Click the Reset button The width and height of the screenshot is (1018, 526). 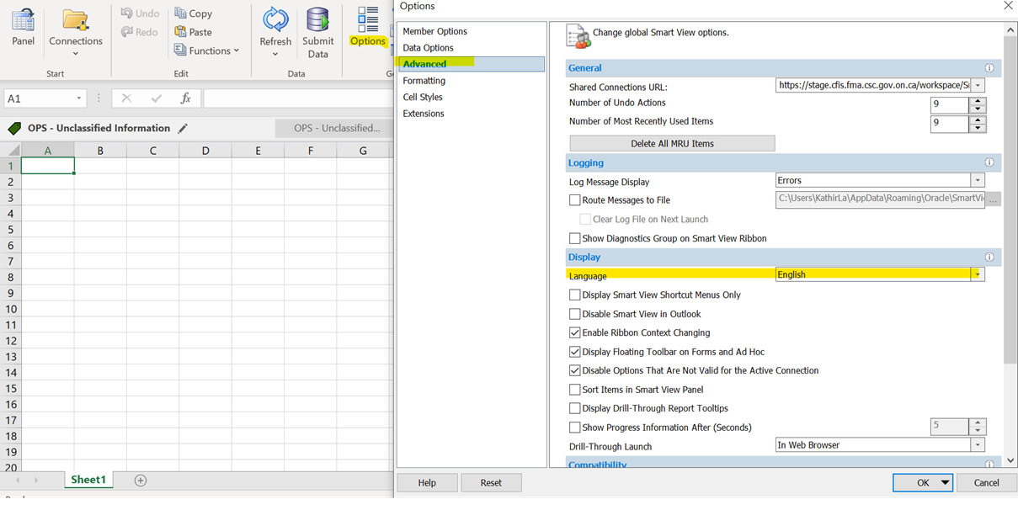[x=491, y=483]
